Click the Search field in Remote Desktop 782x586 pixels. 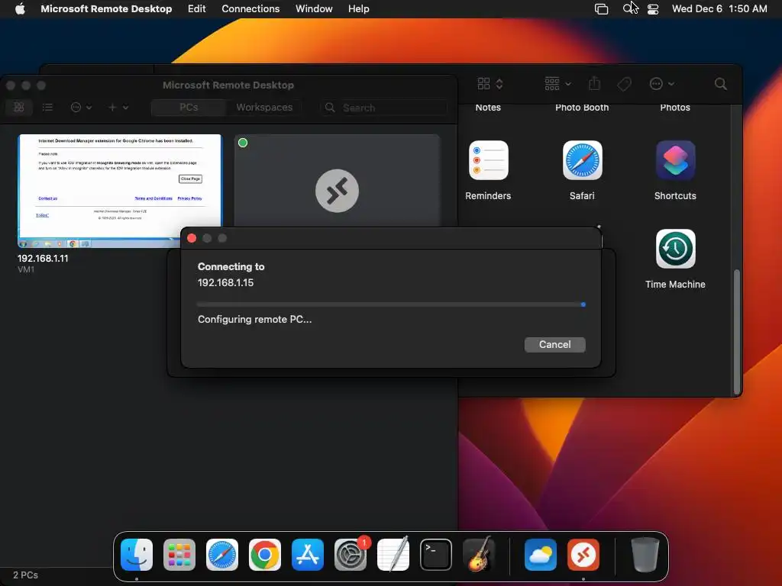[x=383, y=108]
